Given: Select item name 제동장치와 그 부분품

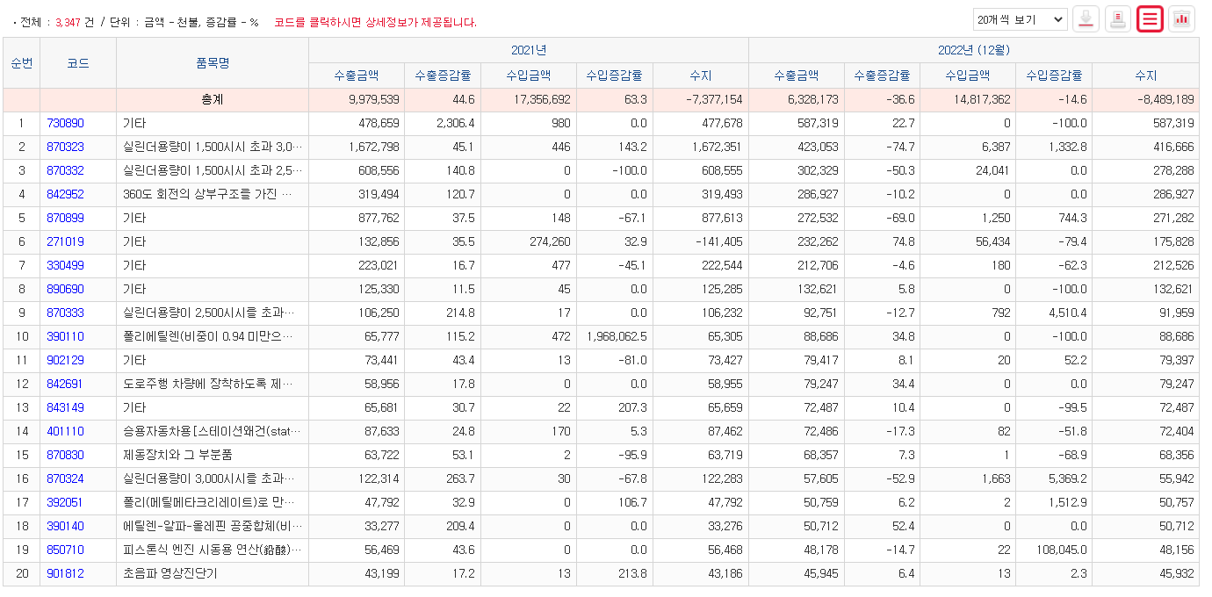Looking at the screenshot, I should click(178, 456).
